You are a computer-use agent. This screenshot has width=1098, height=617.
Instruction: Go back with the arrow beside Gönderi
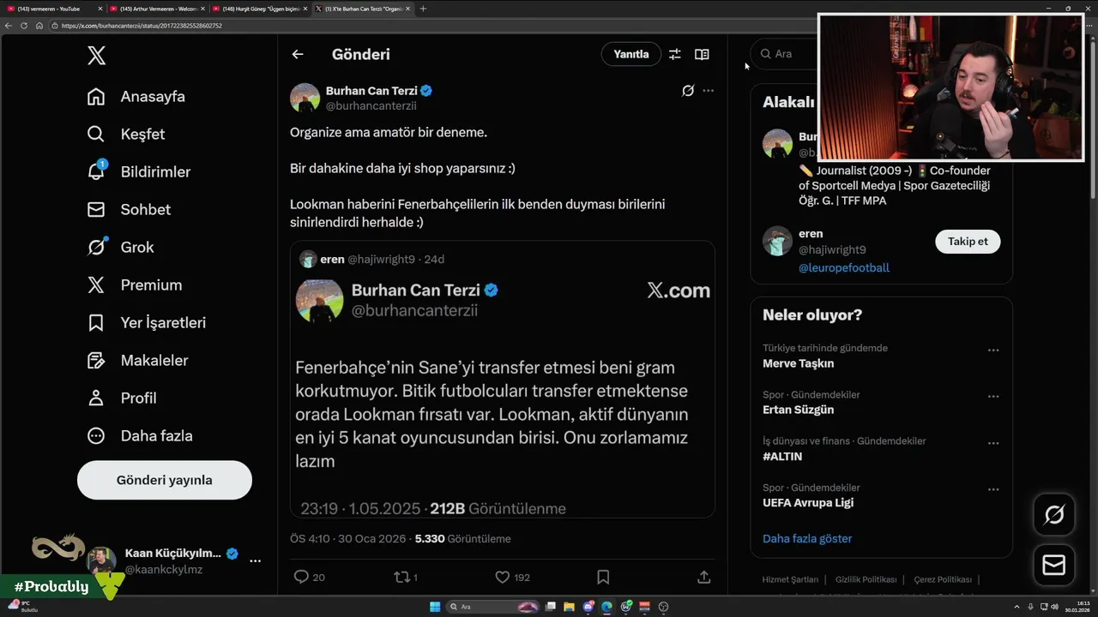point(298,54)
